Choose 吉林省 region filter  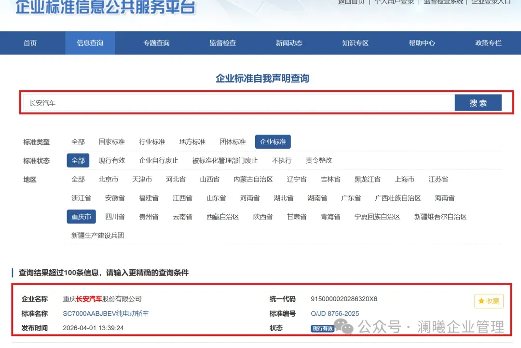click(330, 180)
